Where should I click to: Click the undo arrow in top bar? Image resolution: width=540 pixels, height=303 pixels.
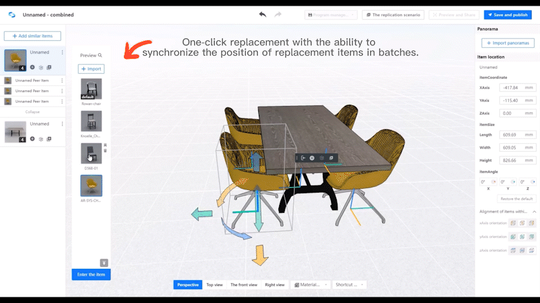pos(263,15)
